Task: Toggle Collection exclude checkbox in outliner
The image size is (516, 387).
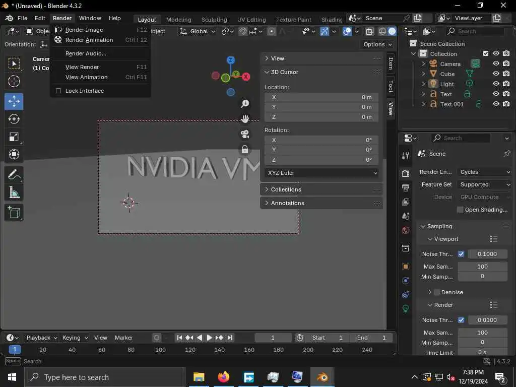Action: [x=486, y=53]
